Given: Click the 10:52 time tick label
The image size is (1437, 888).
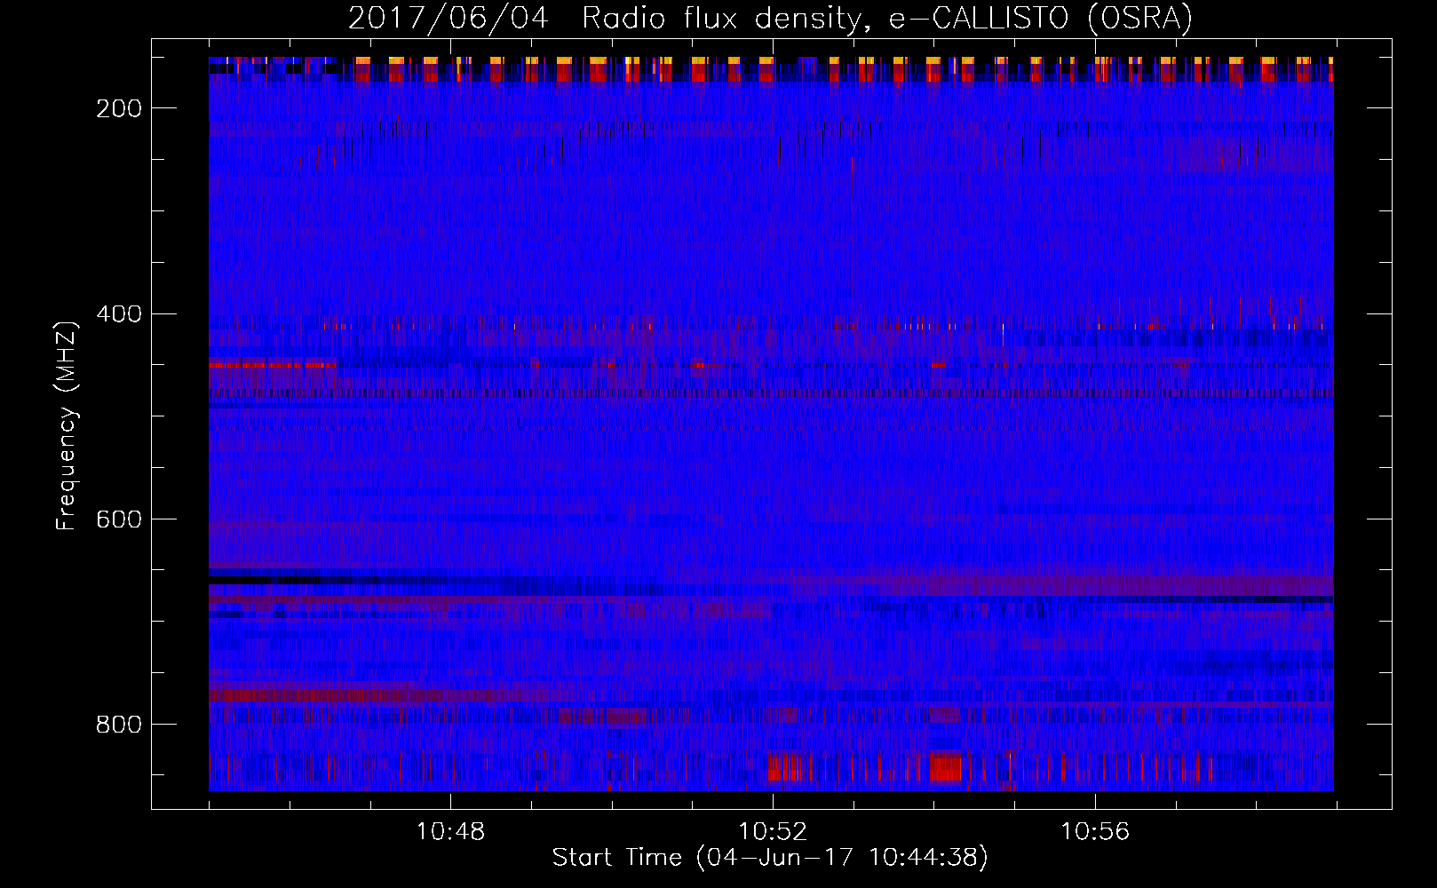Looking at the screenshot, I should click(x=773, y=831).
